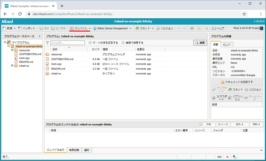Toggle 詳細 checkbox in compile output
Image resolution: width=266 pixels, height=161 pixels.
click(201, 124)
